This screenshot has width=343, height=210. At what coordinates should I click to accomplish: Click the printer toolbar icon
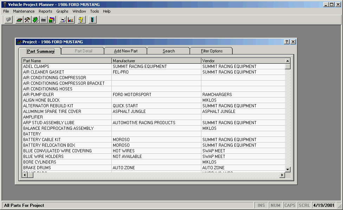click(x=63, y=20)
